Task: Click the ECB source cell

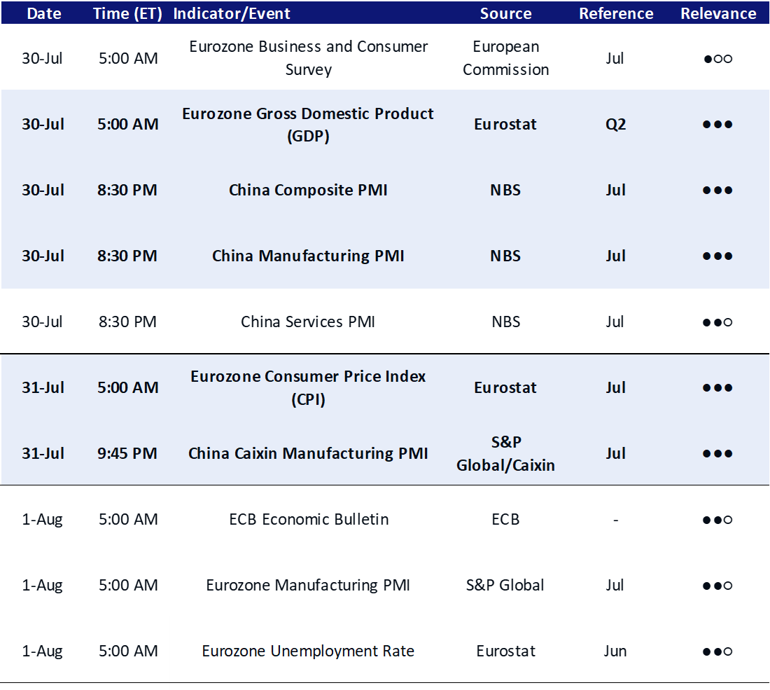Action: tap(506, 520)
